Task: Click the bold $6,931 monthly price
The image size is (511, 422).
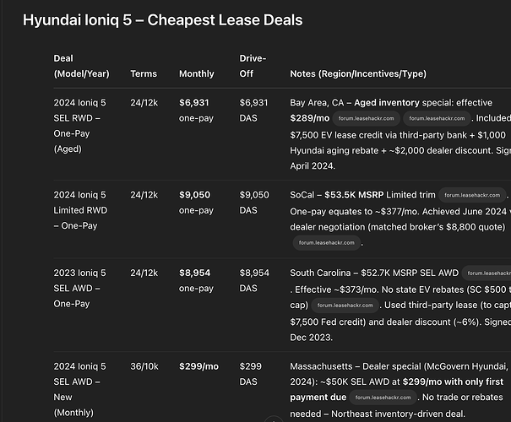Action: point(194,103)
